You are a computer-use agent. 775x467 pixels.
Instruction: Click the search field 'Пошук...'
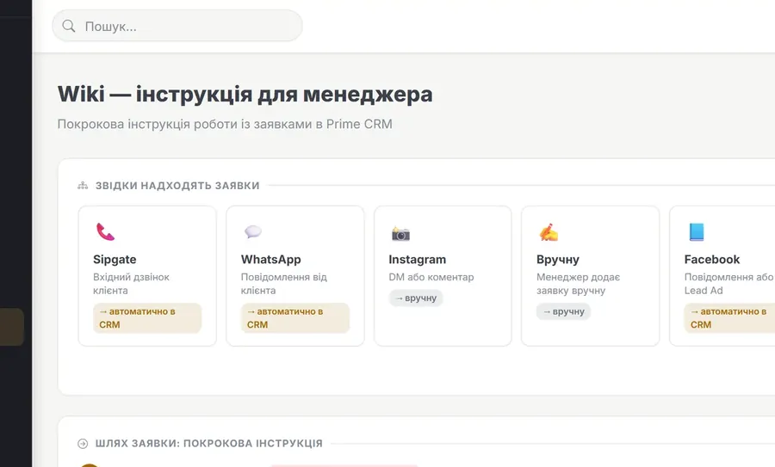pyautogui.click(x=177, y=26)
